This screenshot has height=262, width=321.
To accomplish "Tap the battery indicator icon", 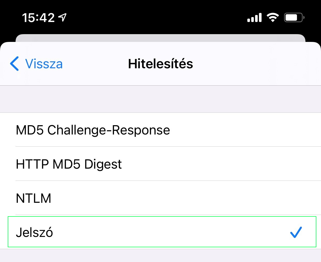I will pyautogui.click(x=294, y=18).
